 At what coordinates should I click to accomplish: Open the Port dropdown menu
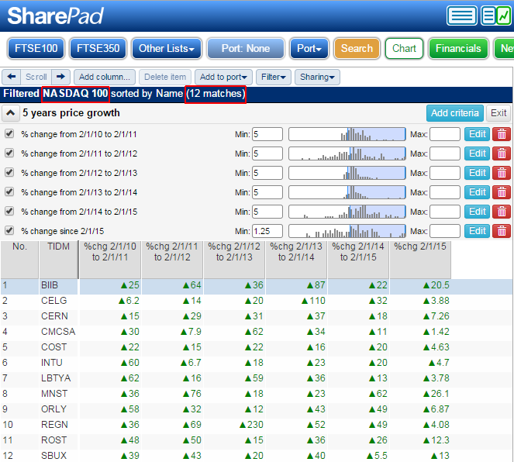(x=309, y=49)
